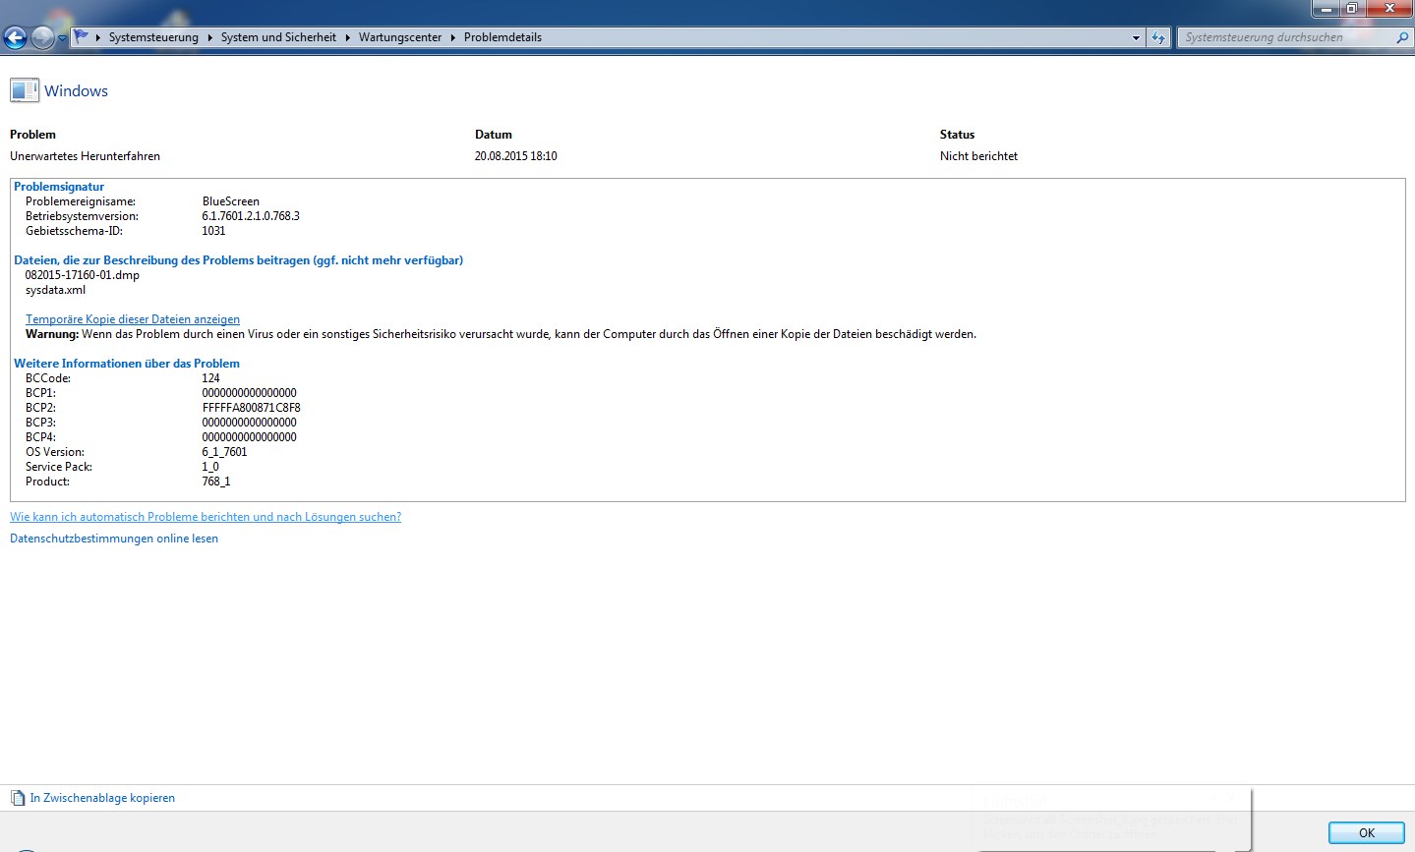Click the Problemsignatur heading
This screenshot has width=1415, height=852.
tap(59, 187)
